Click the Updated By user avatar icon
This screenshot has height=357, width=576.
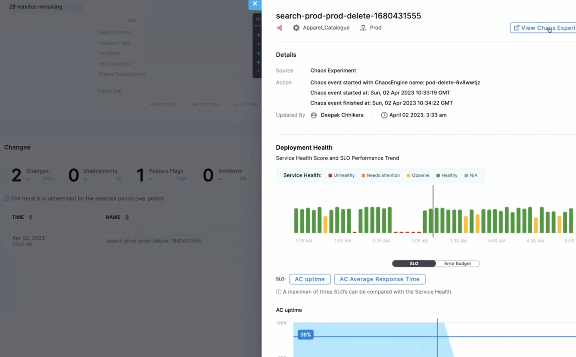[x=314, y=115]
